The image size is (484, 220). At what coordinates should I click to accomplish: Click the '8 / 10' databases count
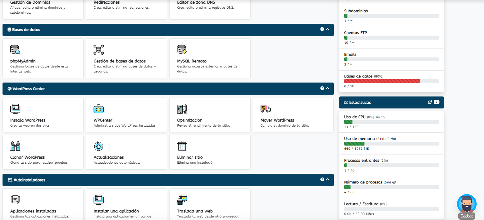[x=349, y=86]
